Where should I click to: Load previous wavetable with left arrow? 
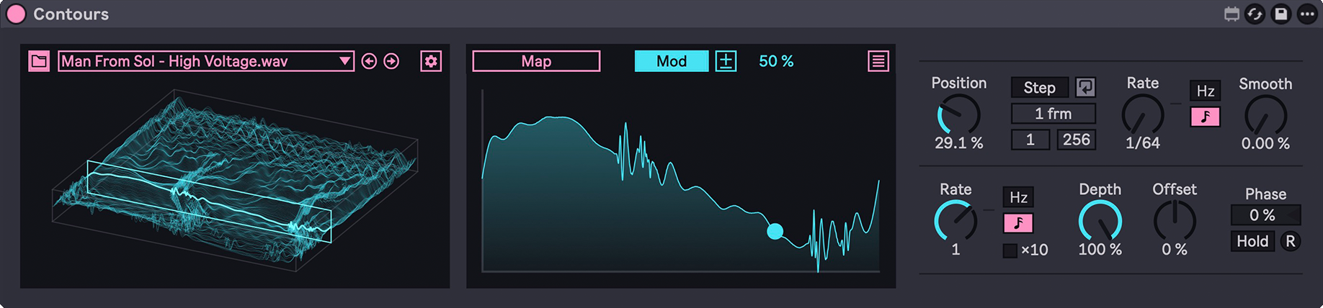tap(369, 61)
